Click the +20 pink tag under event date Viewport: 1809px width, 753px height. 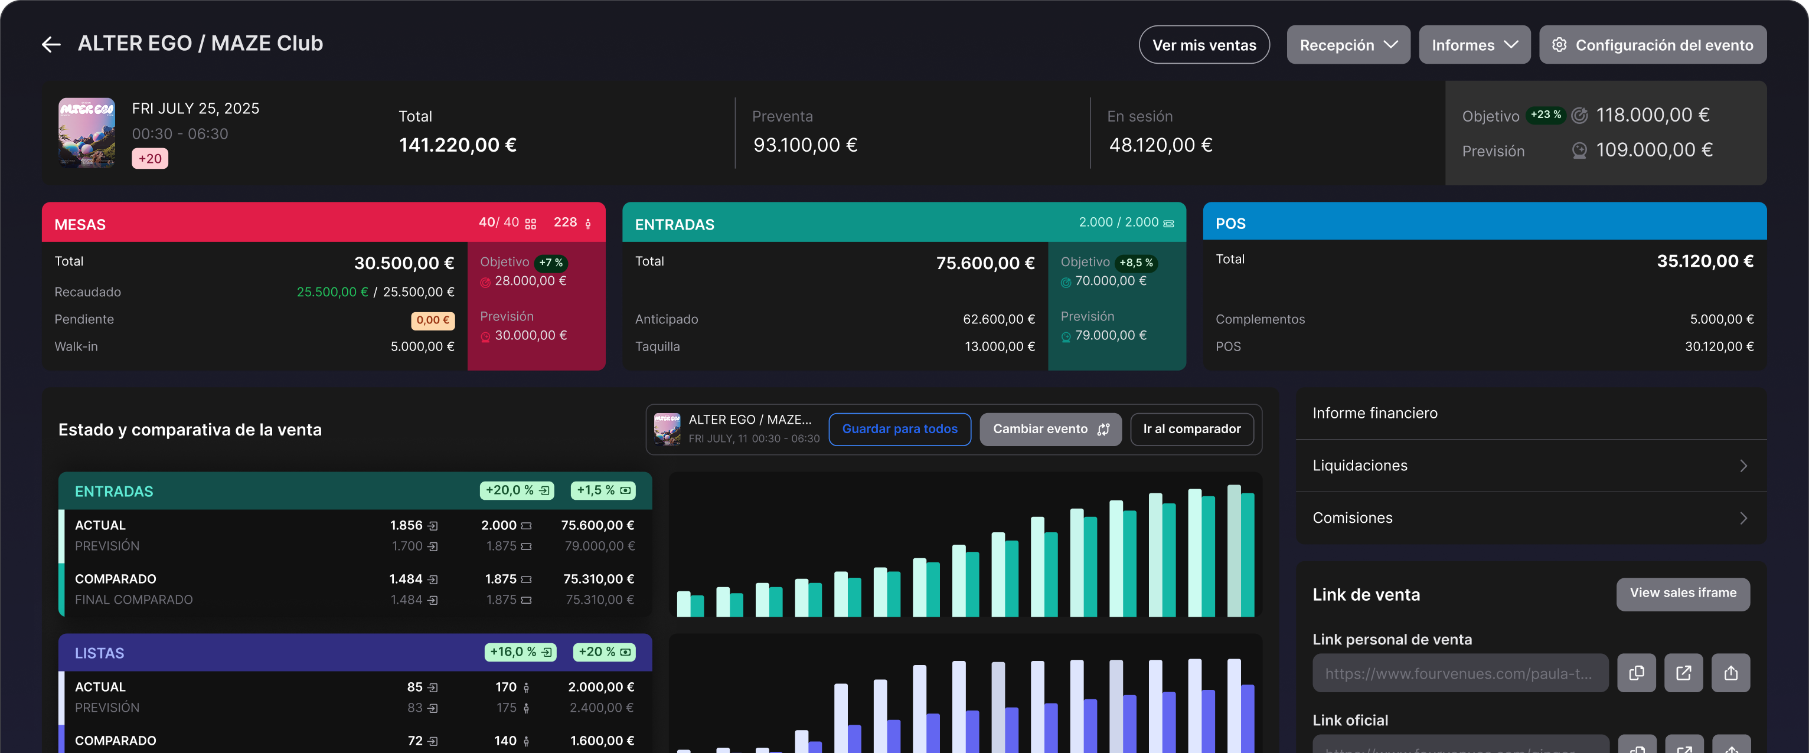149,159
